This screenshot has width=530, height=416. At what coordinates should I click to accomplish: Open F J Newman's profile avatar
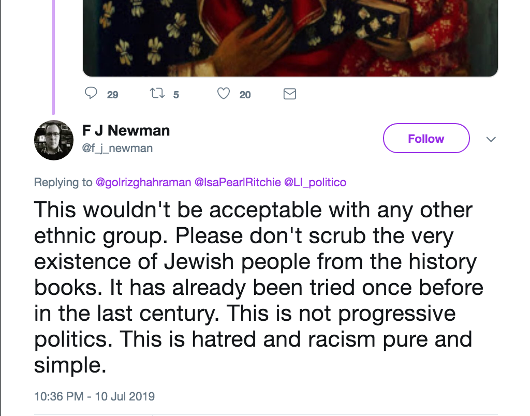(53, 140)
